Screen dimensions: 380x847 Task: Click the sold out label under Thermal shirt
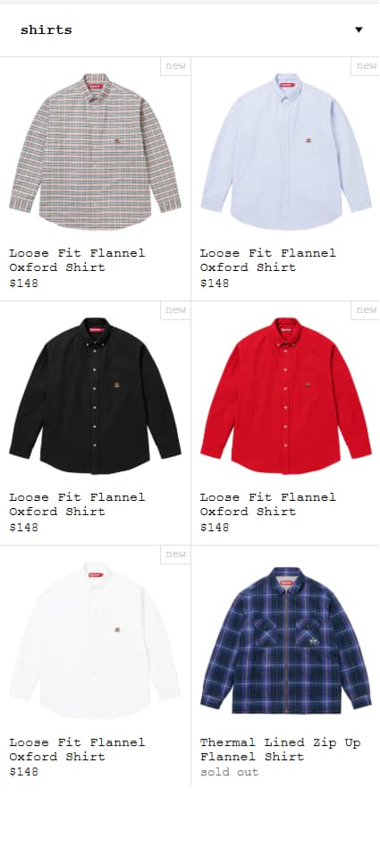point(230,772)
